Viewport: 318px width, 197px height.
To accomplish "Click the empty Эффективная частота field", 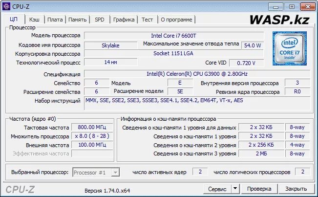I will click(x=92, y=153).
